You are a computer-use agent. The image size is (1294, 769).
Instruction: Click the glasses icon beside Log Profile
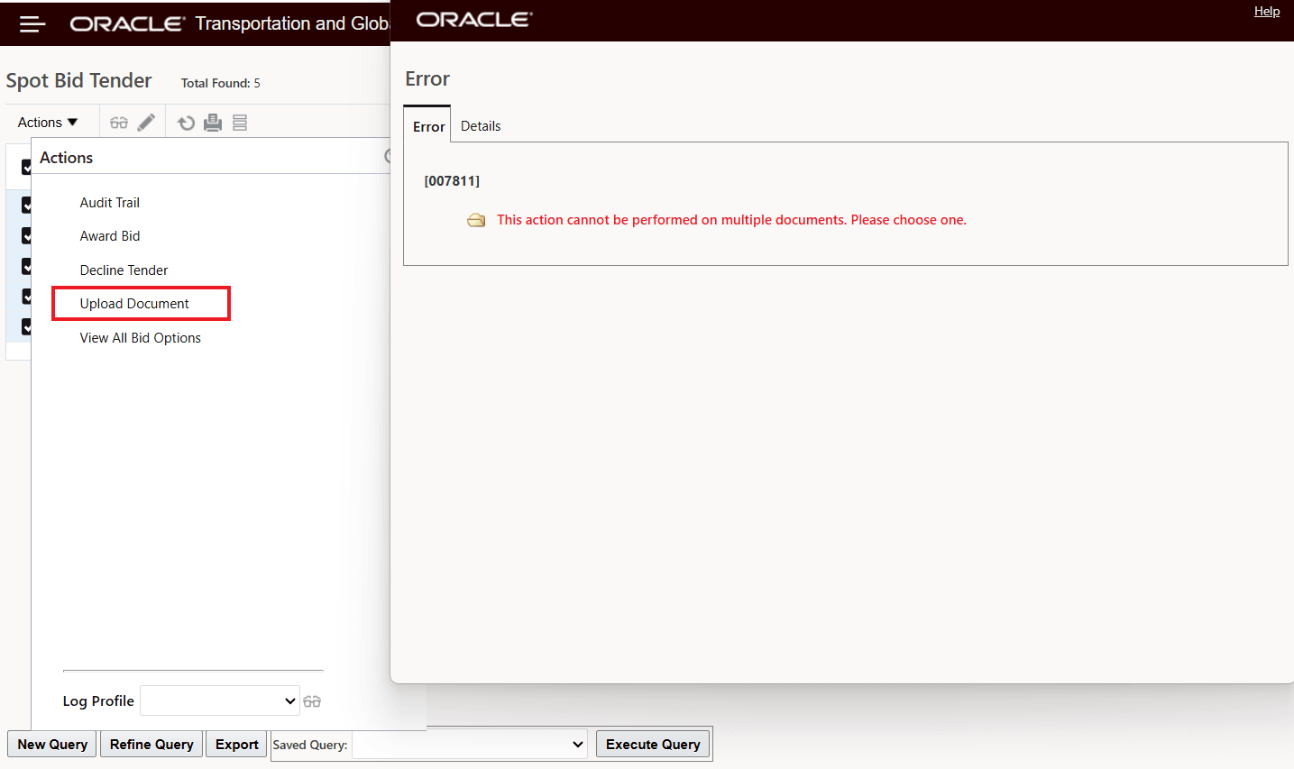point(312,701)
